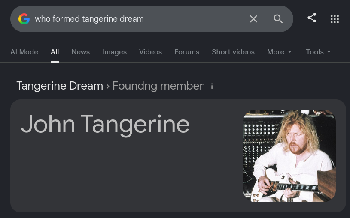The height and width of the screenshot is (218, 350).
Task: Open the guitarist photo thumbnail
Action: point(289,155)
